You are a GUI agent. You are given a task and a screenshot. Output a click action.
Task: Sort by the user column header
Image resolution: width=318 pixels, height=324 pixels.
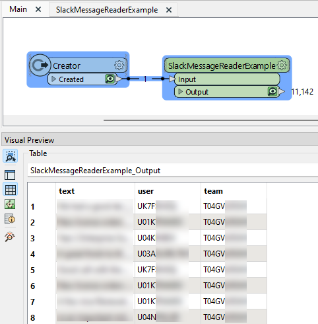tap(168, 191)
